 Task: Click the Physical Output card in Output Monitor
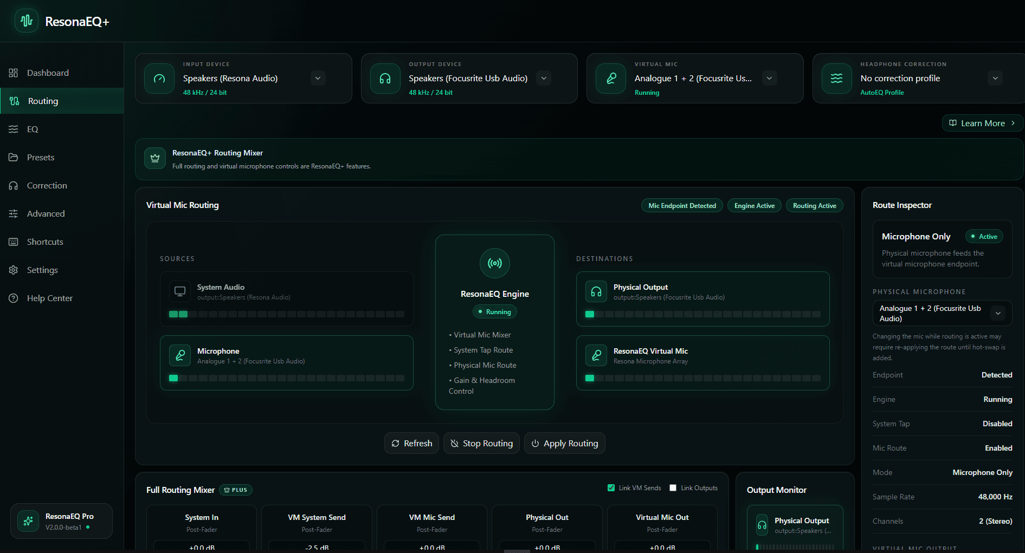click(795, 528)
